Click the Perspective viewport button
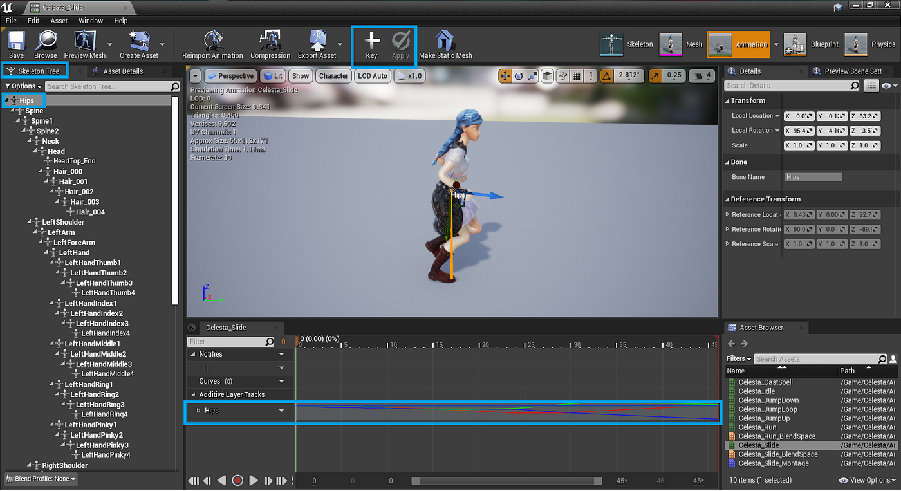This screenshot has width=901, height=491. pos(230,76)
